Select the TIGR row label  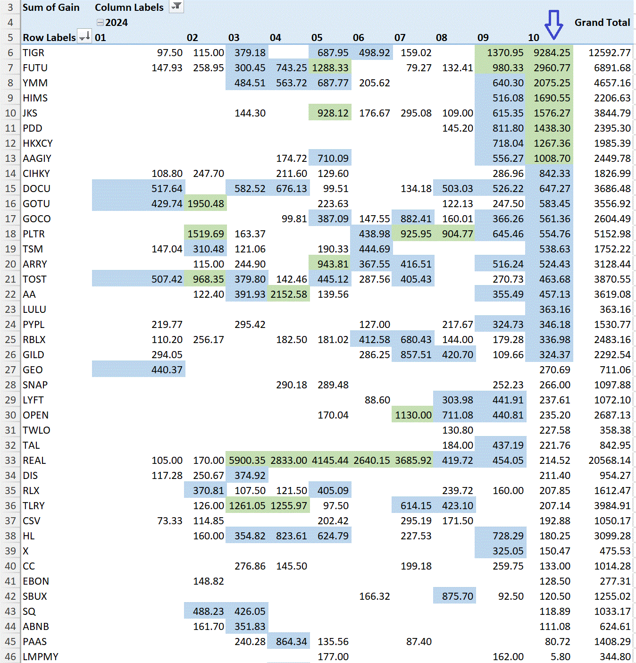tap(33, 53)
